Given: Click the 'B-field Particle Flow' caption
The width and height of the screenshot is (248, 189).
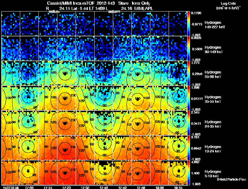Looking at the screenshot, I should click(232, 179).
